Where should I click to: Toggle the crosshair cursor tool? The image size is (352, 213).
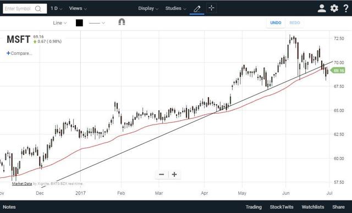211,8
